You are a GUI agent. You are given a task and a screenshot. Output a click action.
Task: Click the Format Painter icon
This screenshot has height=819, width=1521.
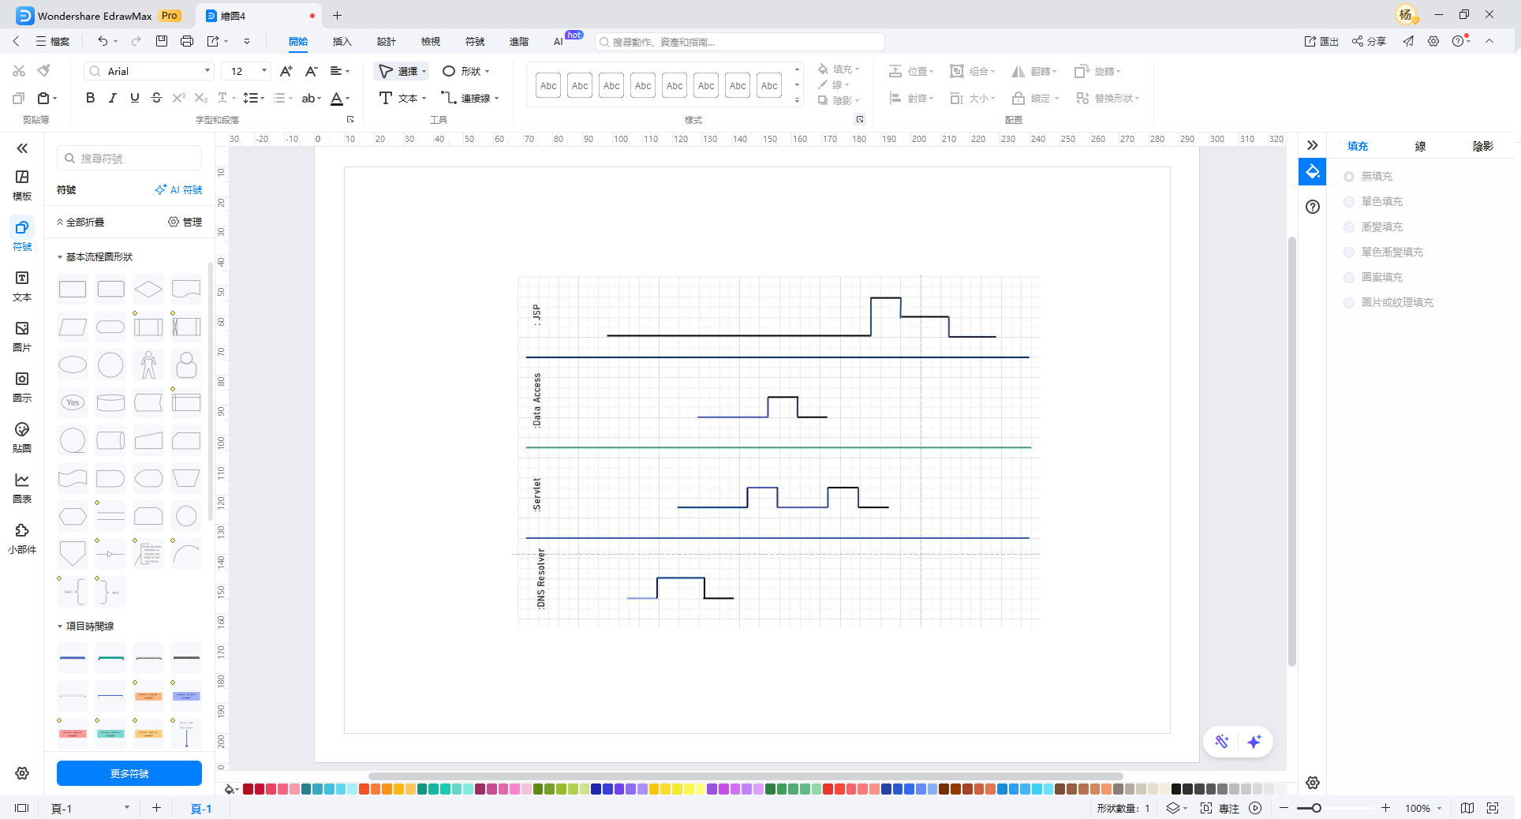tap(44, 71)
